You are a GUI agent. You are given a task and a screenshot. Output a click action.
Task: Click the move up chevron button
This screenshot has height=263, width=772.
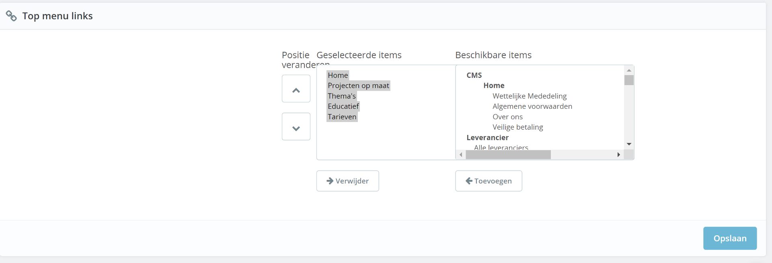click(x=296, y=89)
